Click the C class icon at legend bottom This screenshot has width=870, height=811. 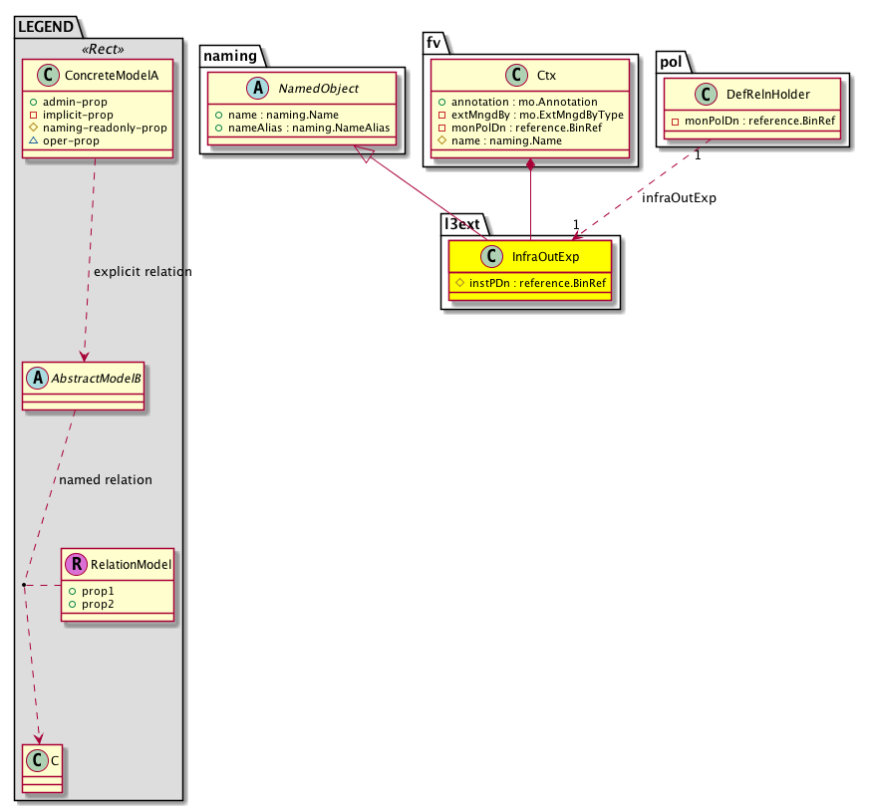pos(36,762)
